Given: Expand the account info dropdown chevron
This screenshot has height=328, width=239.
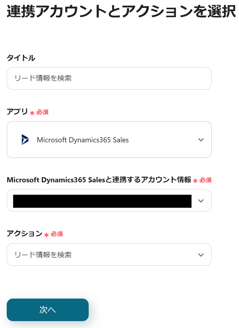Looking at the screenshot, I should coord(201,201).
